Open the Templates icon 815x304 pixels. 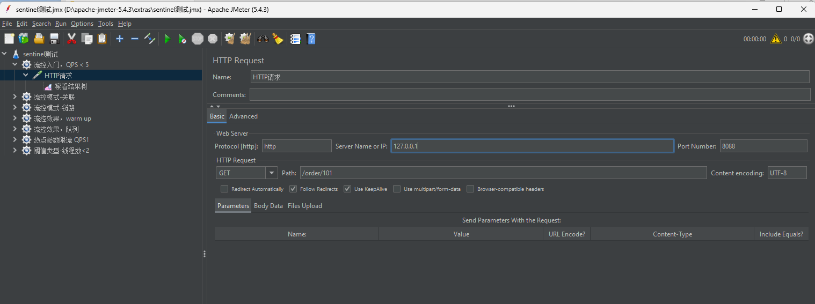coord(24,39)
